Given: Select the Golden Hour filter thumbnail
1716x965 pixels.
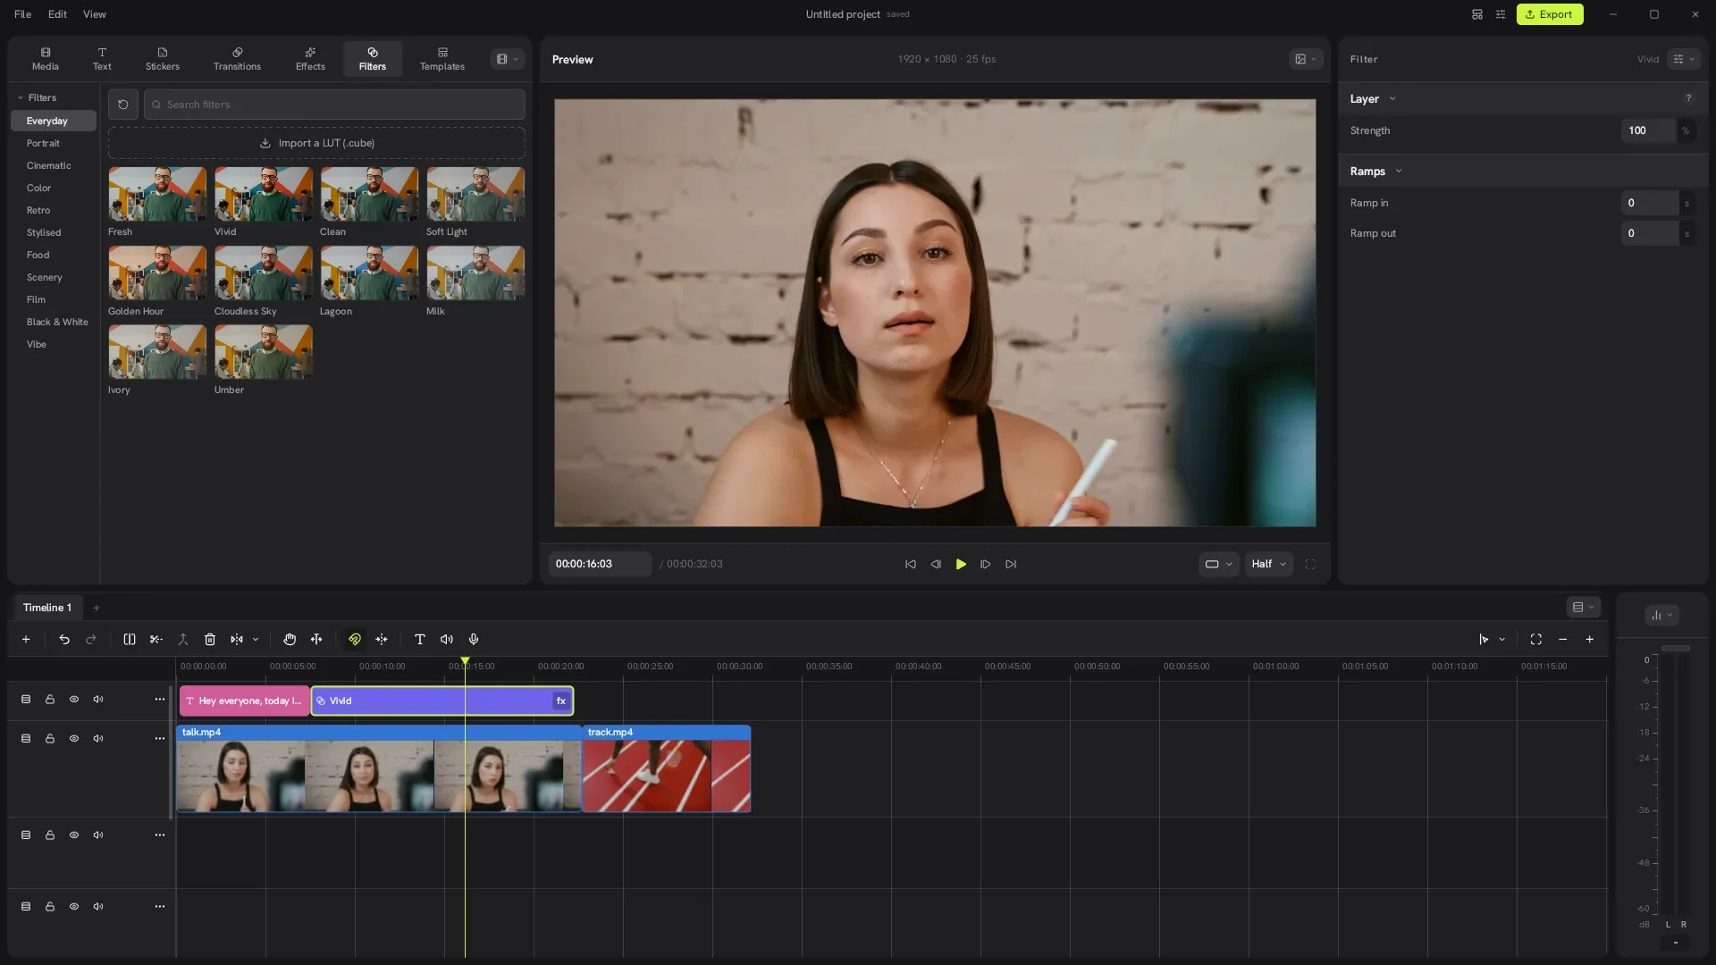Looking at the screenshot, I should click(157, 273).
